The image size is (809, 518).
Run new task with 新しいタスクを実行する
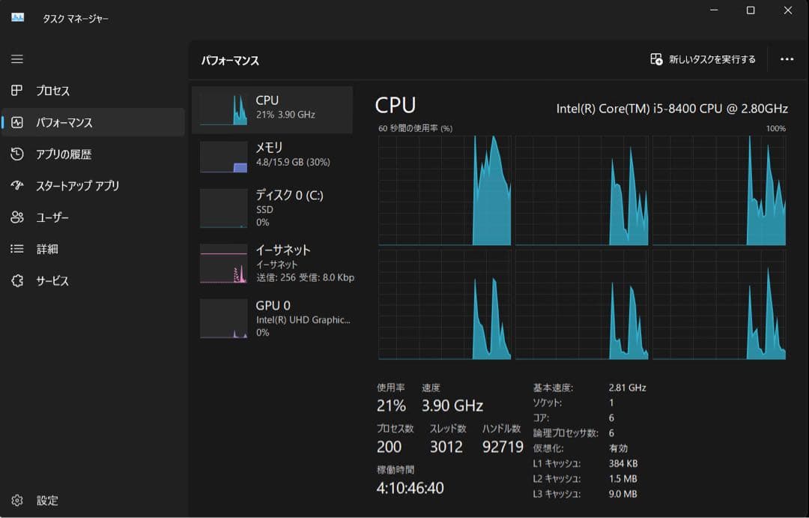(703, 59)
